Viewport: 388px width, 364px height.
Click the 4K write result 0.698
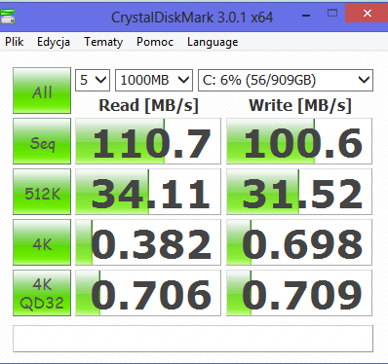coord(299,242)
